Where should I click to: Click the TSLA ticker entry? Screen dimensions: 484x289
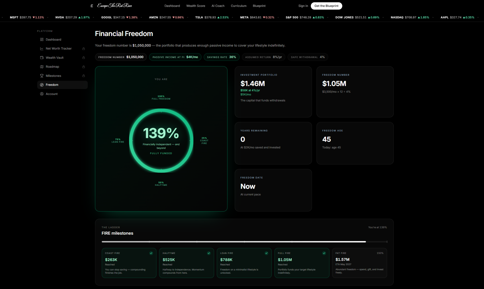[212, 17]
